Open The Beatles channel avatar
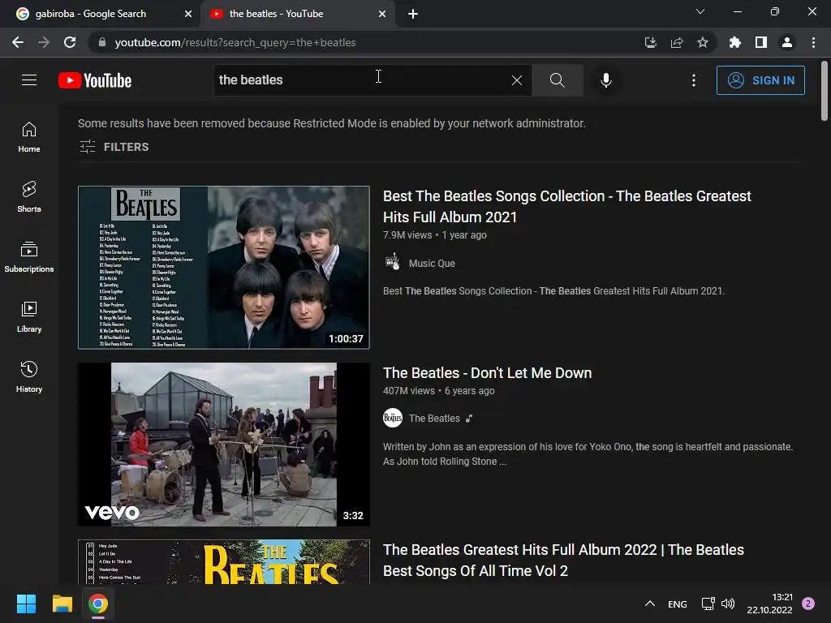This screenshot has width=831, height=623. (x=393, y=418)
